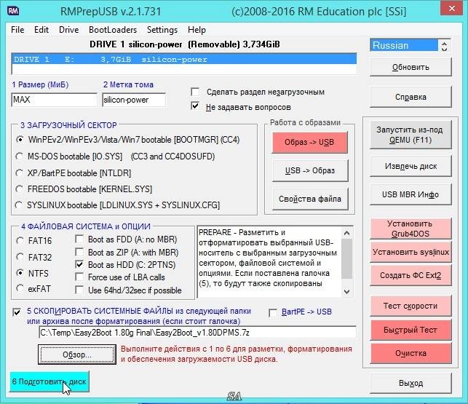Click the Russian language selector box
Screen dimensions: 468x404
pyautogui.click(x=404, y=45)
